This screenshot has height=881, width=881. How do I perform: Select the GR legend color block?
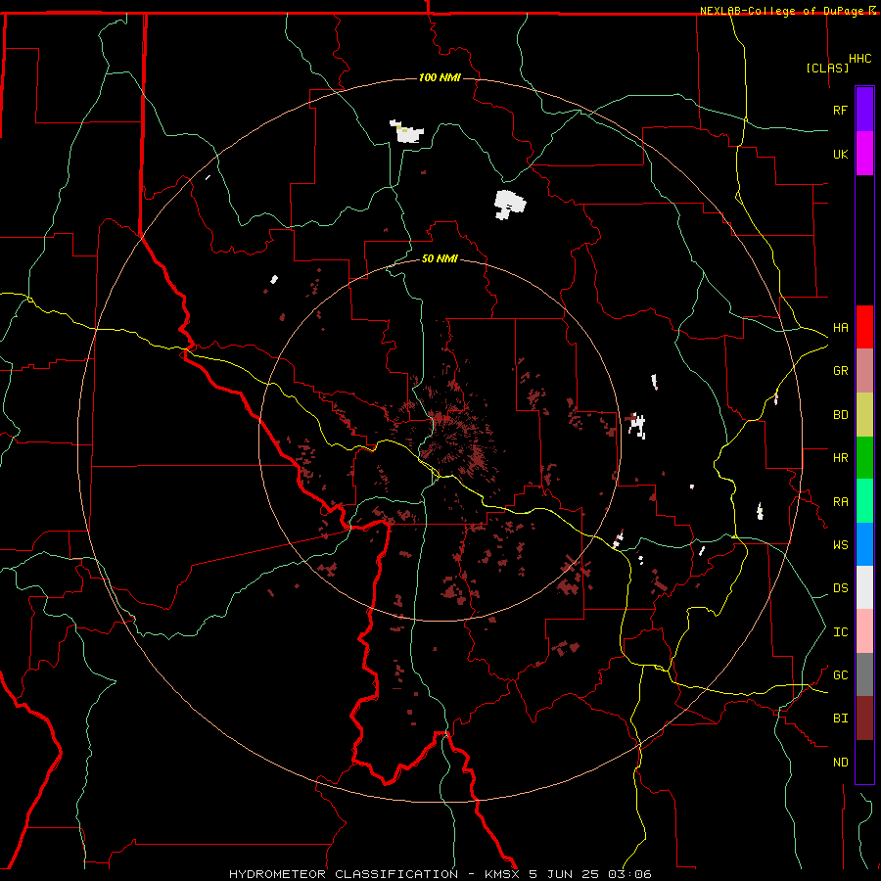(864, 371)
